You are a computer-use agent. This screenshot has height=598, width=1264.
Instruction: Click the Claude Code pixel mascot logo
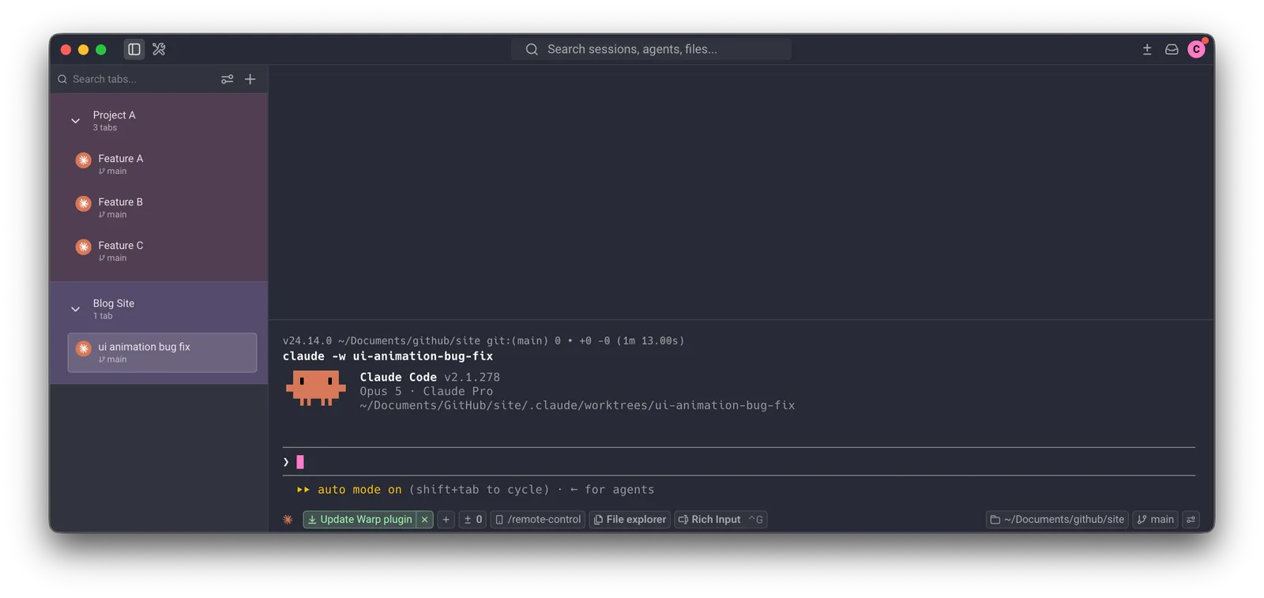pyautogui.click(x=316, y=389)
